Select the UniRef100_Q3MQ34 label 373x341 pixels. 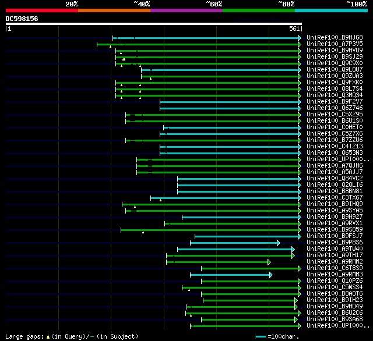coord(335,95)
